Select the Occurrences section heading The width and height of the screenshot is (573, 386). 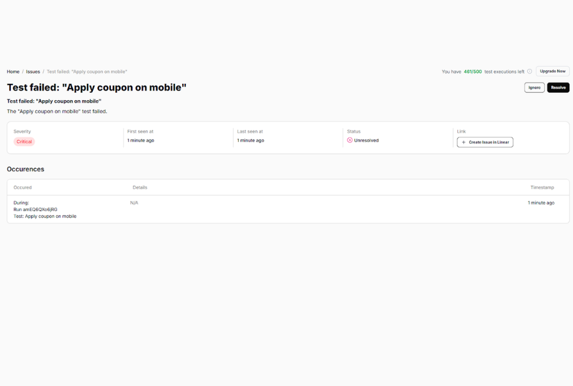(25, 169)
